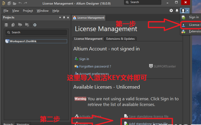Click the Forgotten password link
The width and height of the screenshot is (201, 125).
tap(95, 67)
